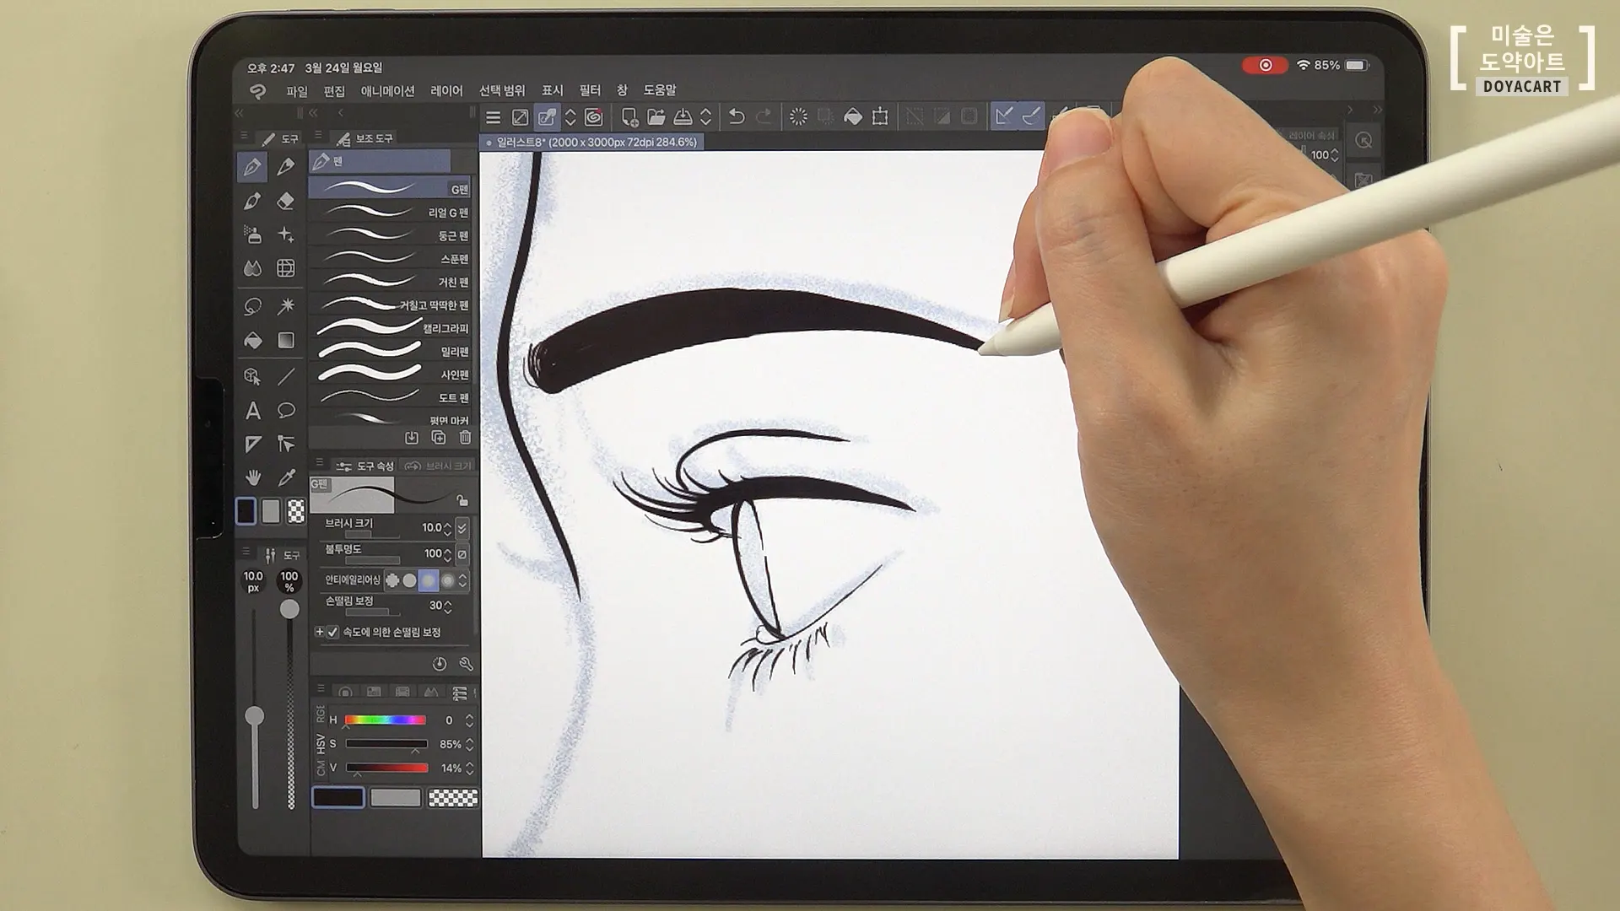Viewport: 1620px width, 911px height.
Task: Toggle snap to ruler in the command bar
Action: [x=1003, y=116]
